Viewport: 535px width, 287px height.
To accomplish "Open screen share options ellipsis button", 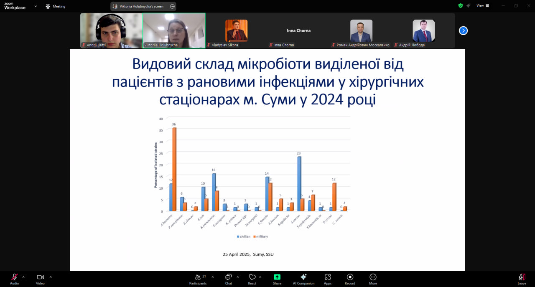I will point(172,6).
